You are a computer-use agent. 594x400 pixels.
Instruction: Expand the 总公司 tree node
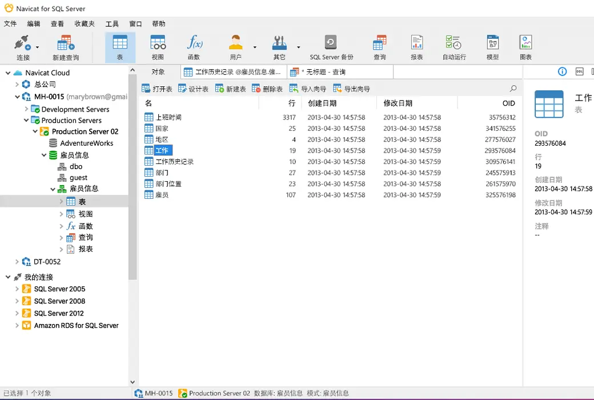click(17, 84)
